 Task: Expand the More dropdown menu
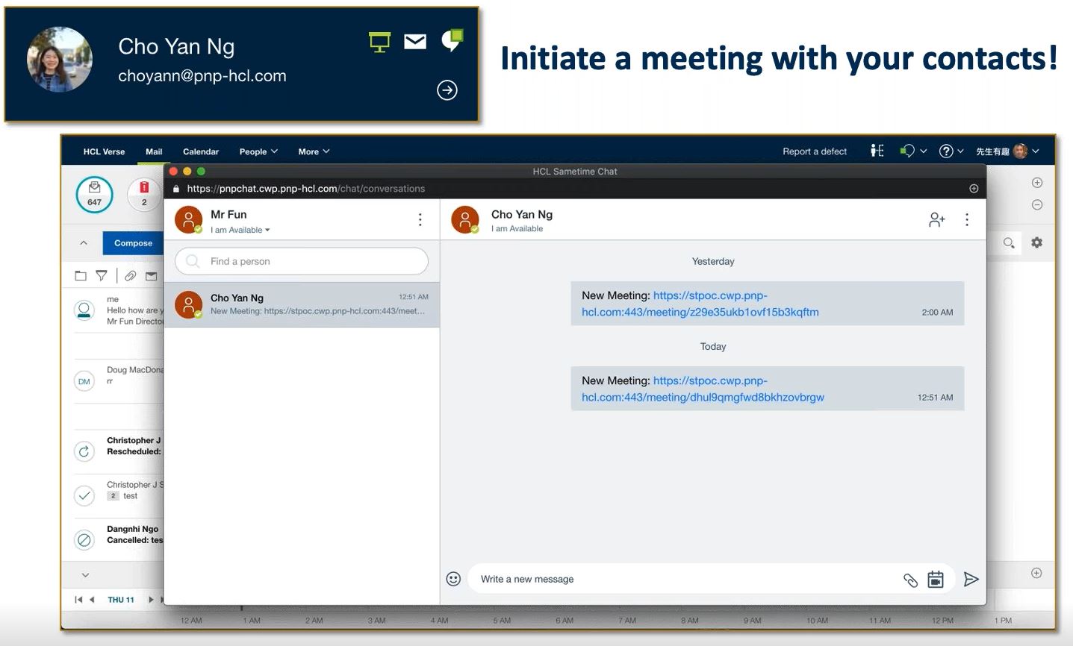click(x=314, y=151)
